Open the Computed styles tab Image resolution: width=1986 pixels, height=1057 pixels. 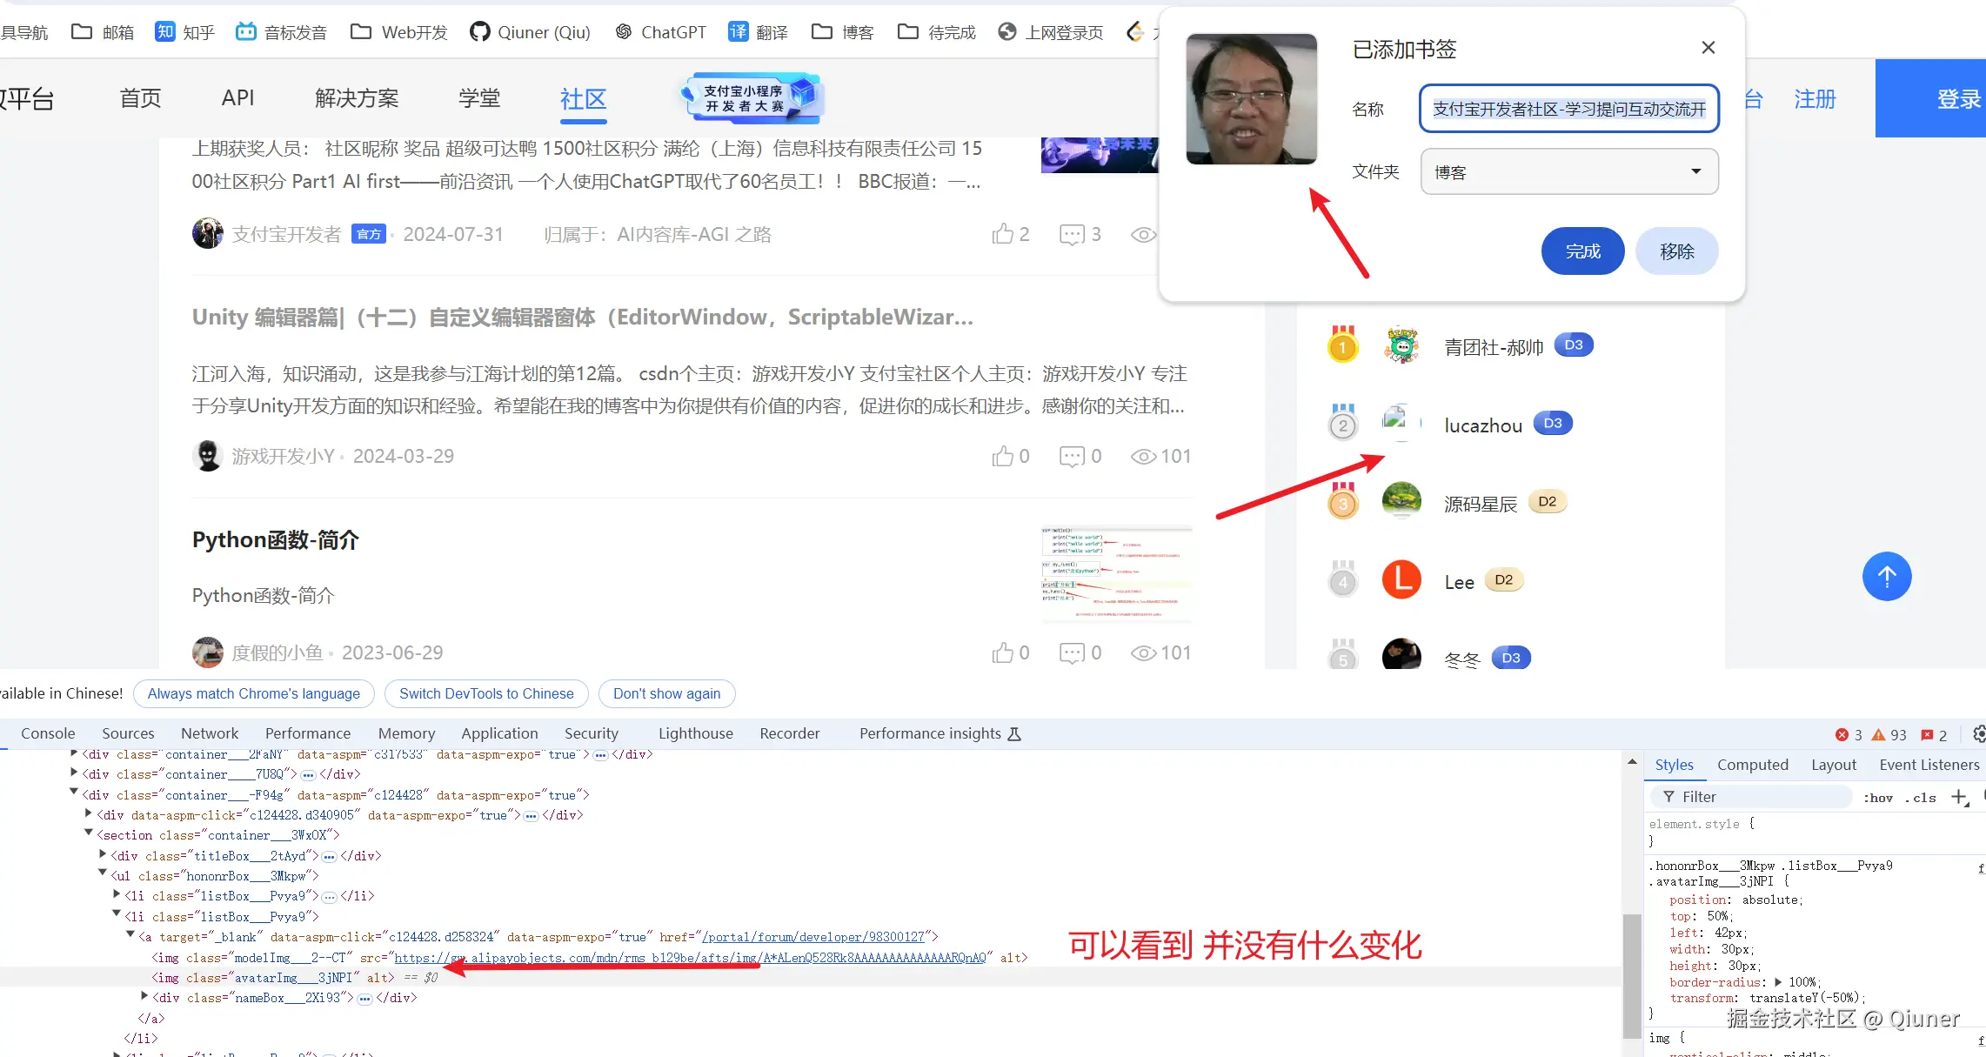tap(1752, 765)
